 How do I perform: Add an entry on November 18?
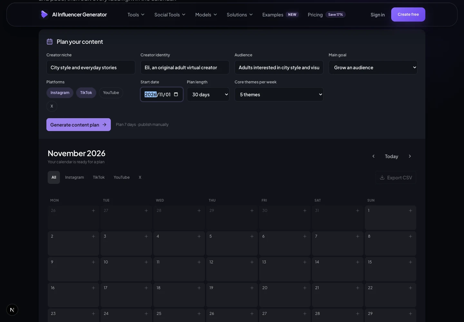[199, 288]
